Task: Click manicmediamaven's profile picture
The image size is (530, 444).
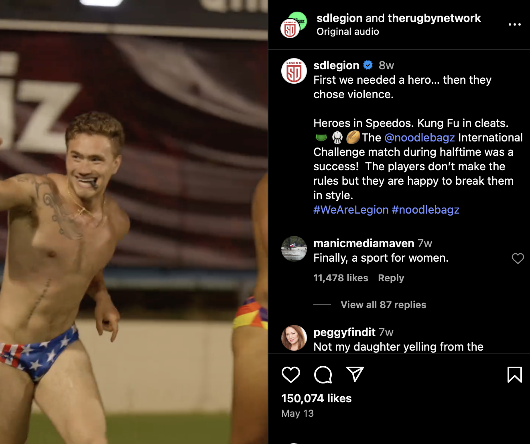Action: pos(294,249)
